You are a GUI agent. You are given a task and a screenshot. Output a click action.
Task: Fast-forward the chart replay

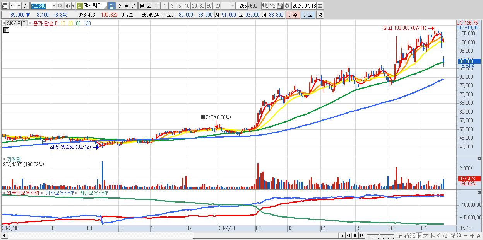361,235
